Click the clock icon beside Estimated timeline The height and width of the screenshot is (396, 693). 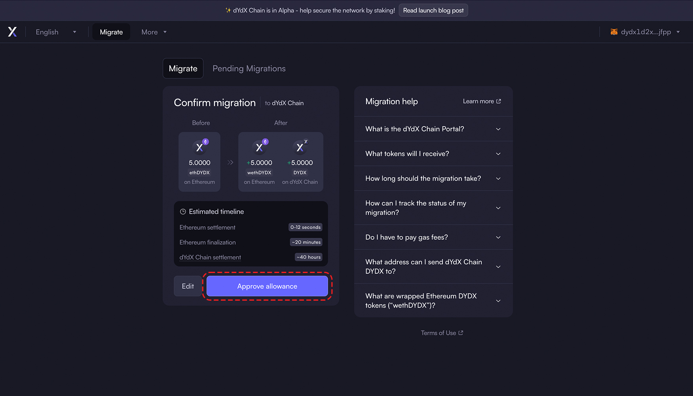tap(183, 212)
